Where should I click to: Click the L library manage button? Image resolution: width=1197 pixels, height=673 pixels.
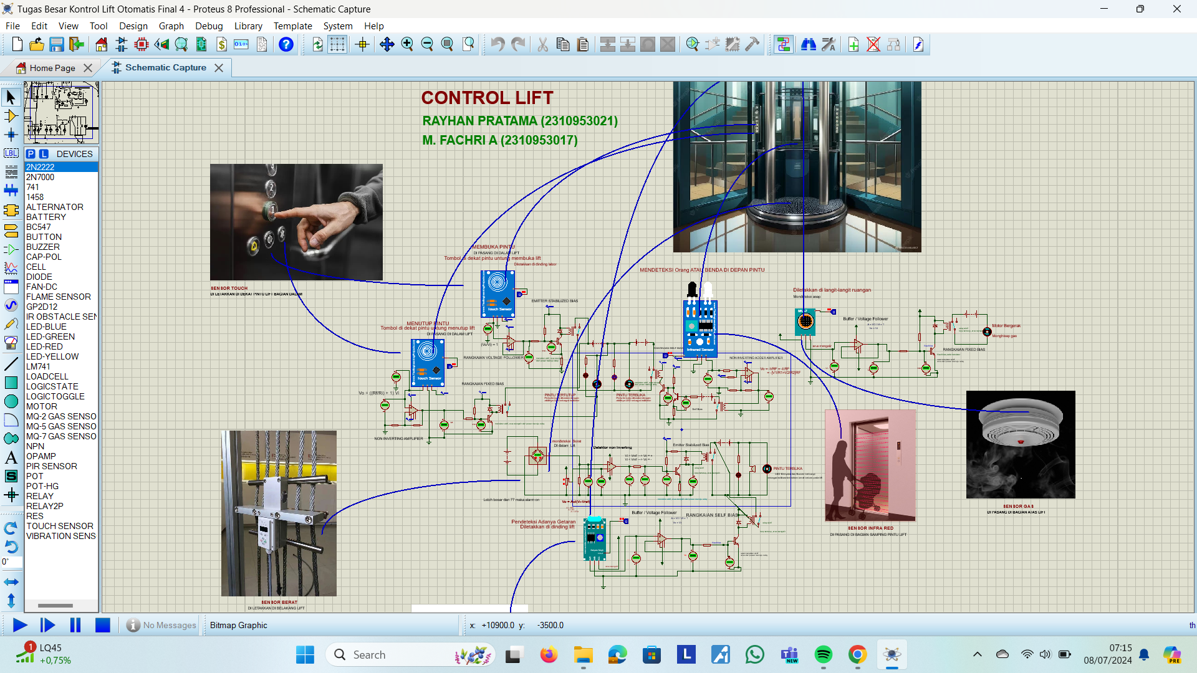pyautogui.click(x=44, y=154)
